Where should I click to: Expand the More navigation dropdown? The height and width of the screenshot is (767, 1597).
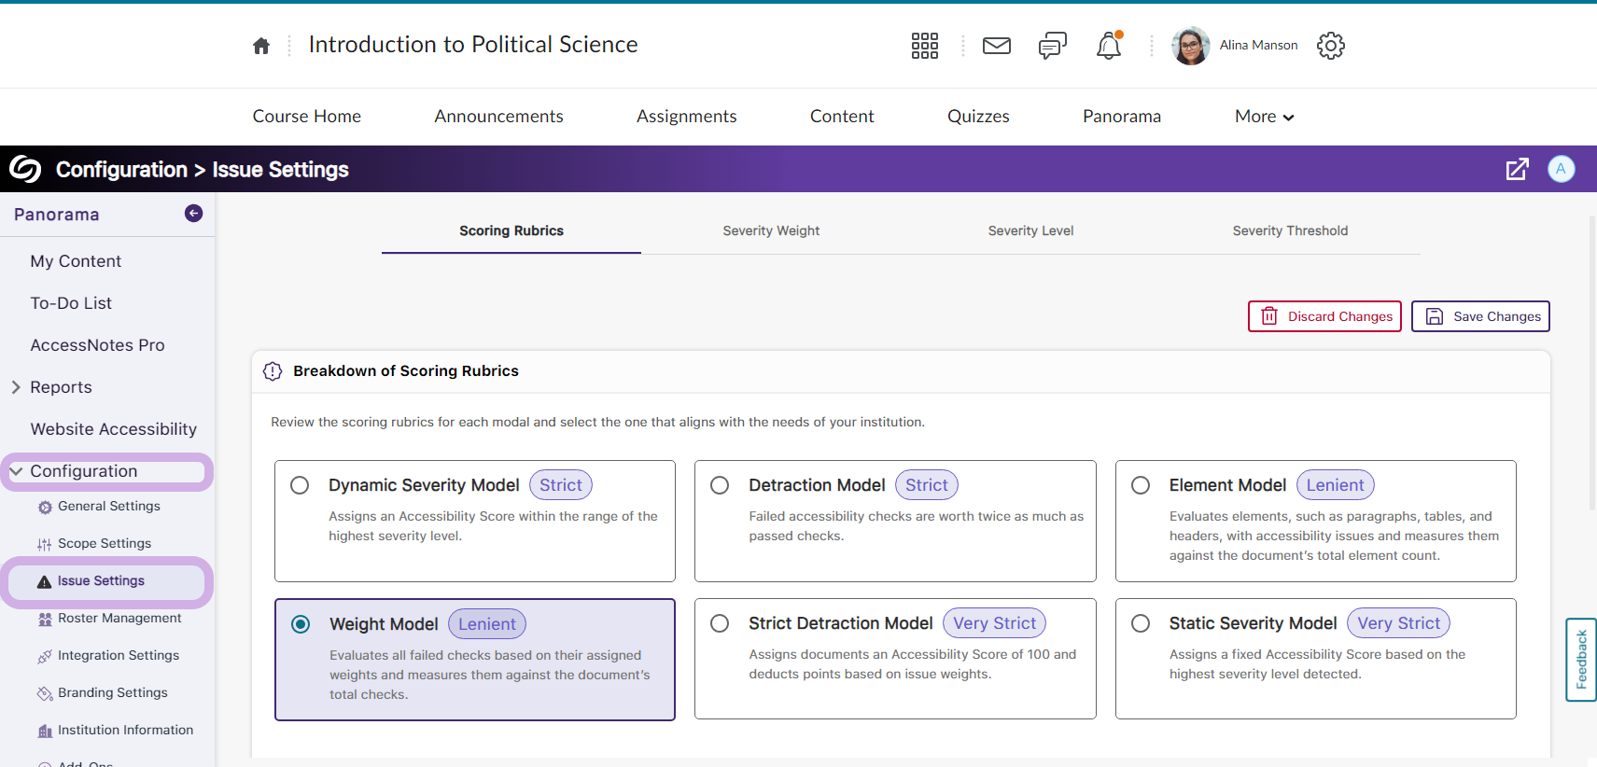[x=1264, y=117]
